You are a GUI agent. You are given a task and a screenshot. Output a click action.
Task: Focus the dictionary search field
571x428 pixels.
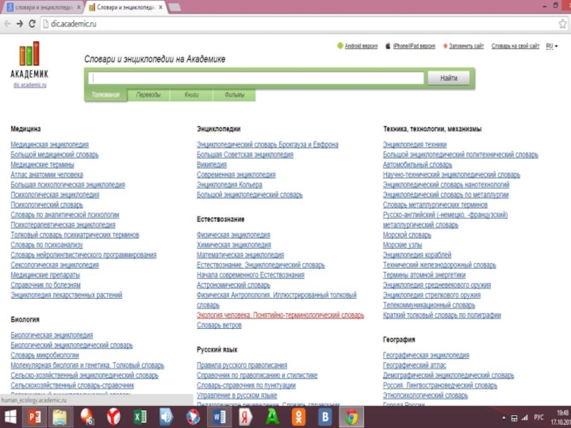click(256, 78)
